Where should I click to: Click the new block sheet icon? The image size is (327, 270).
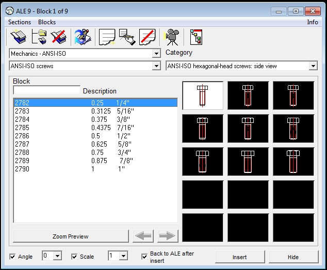107,37
